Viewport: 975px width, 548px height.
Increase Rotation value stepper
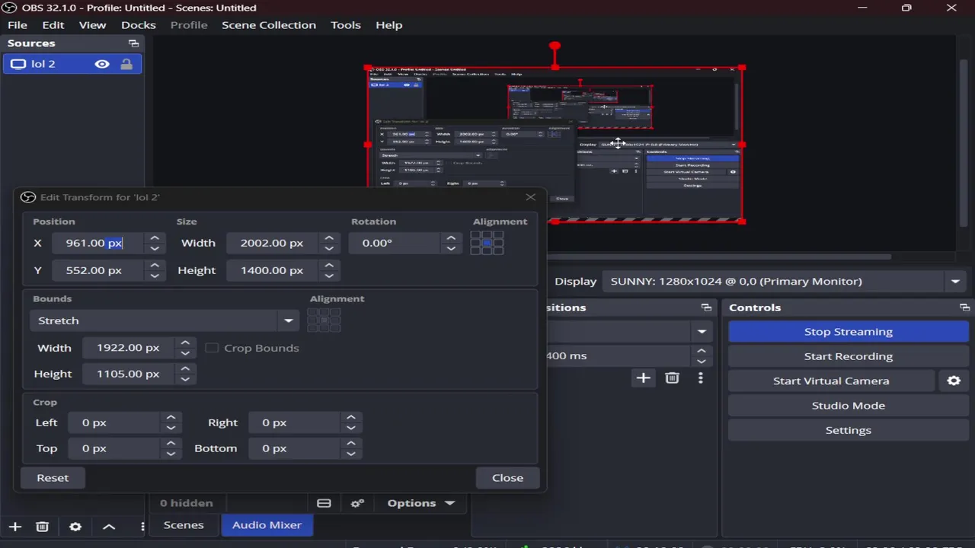click(x=451, y=237)
